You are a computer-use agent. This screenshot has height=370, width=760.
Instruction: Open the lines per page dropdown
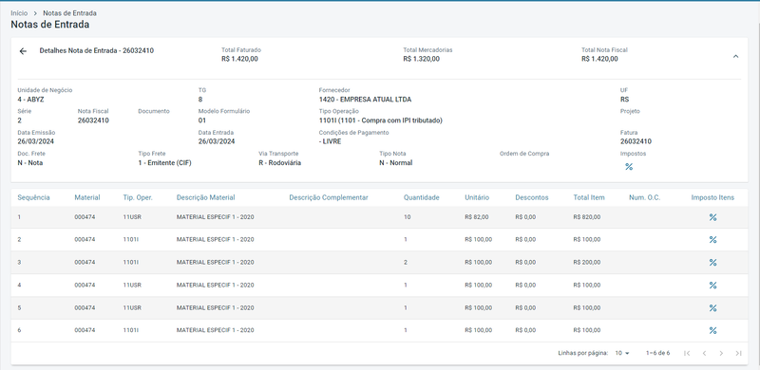coord(622,353)
